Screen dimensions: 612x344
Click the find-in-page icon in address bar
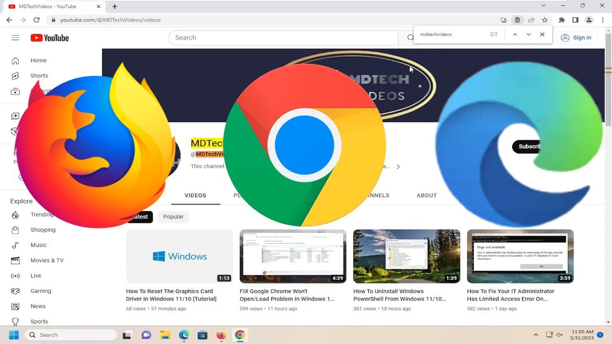click(517, 20)
